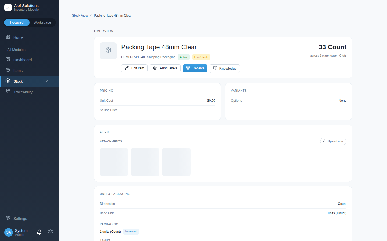Click the Receive button
387x241 pixels.
click(x=195, y=68)
